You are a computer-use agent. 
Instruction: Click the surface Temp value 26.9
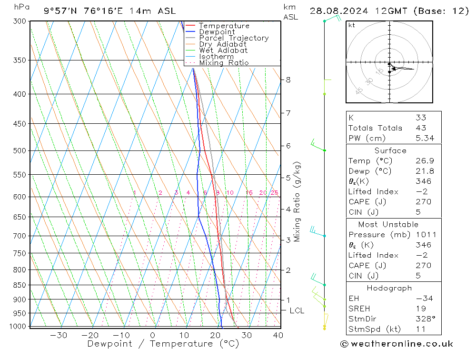tap(425, 160)
